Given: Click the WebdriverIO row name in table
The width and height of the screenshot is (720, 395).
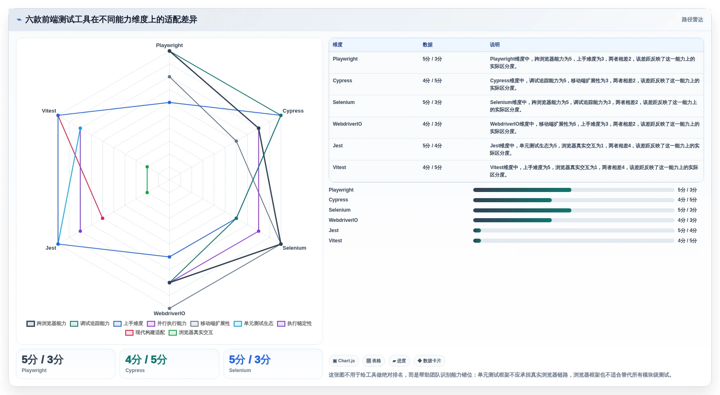Looking at the screenshot, I should coord(347,124).
